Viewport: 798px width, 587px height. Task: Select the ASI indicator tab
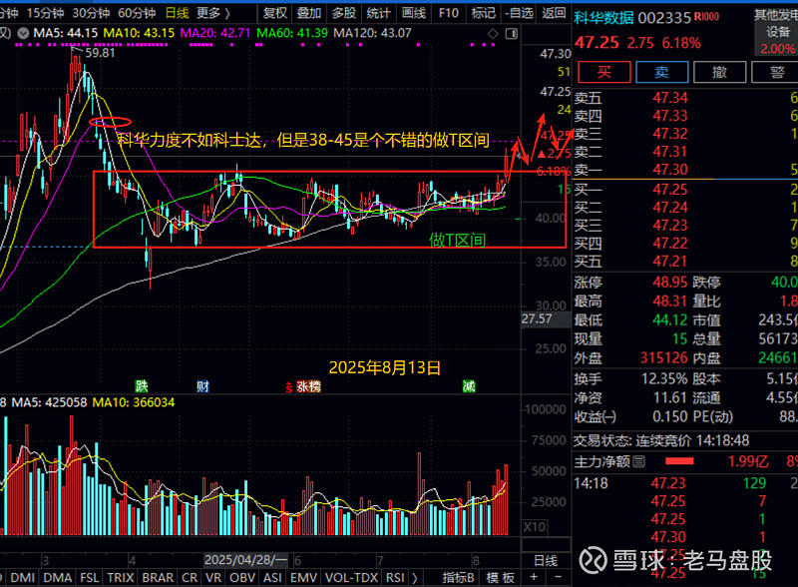click(272, 577)
